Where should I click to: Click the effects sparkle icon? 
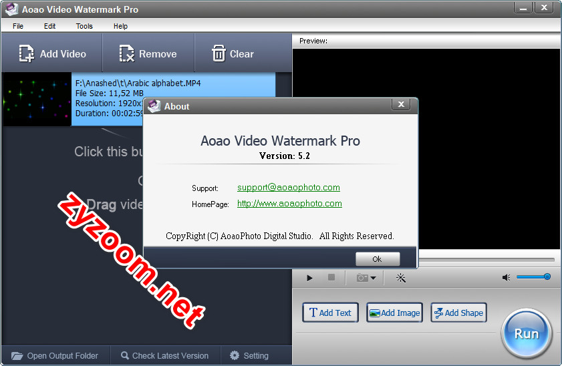(x=401, y=278)
